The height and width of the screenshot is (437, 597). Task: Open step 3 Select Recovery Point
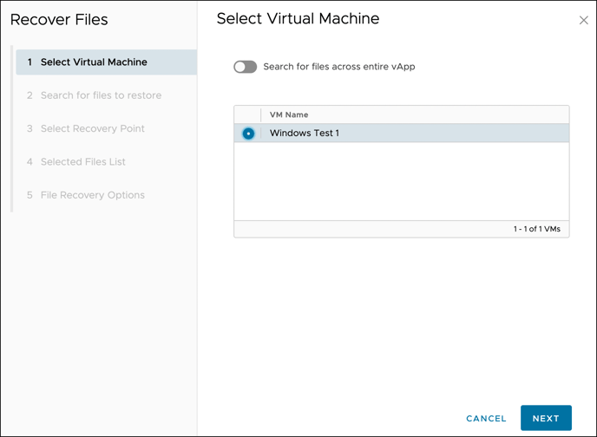tap(86, 128)
